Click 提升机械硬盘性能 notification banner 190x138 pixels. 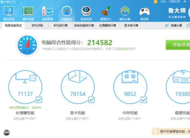tap(173, 131)
